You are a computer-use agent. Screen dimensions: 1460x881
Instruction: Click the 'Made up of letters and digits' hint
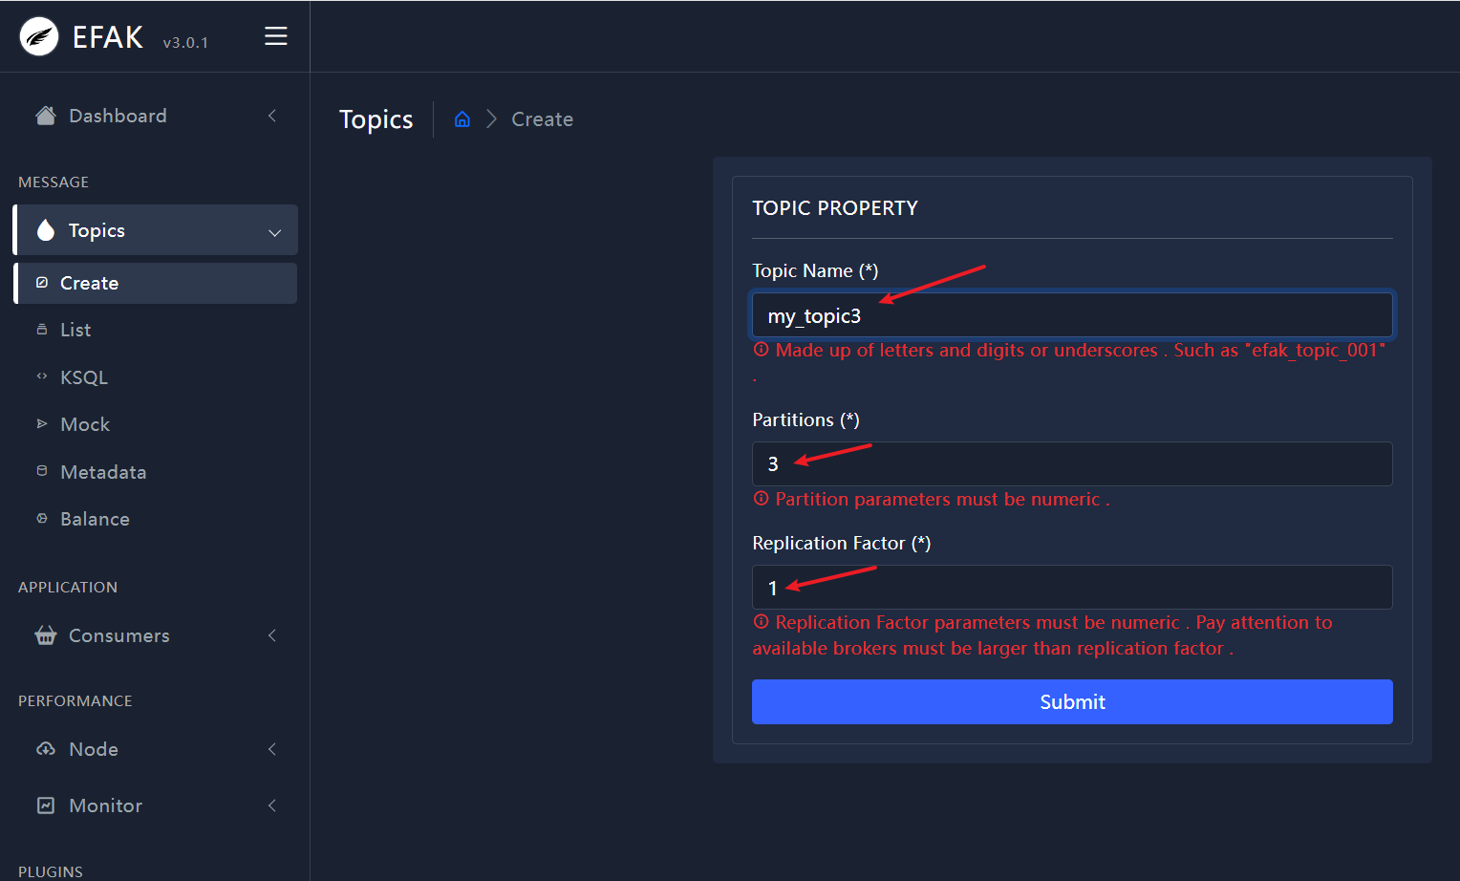1069,362
